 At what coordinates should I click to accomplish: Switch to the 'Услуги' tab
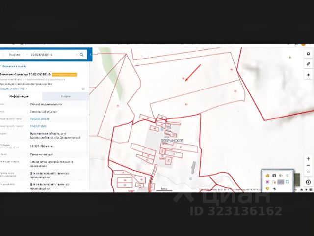pyautogui.click(x=65, y=96)
